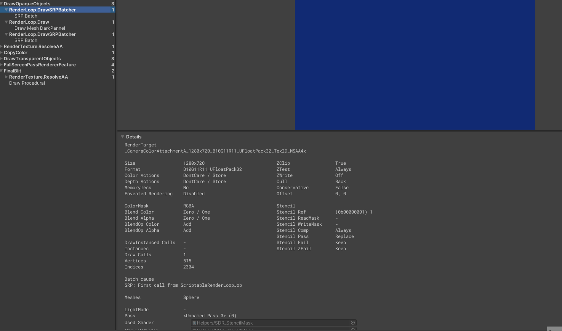Click Offset value 0, 0

click(x=341, y=194)
